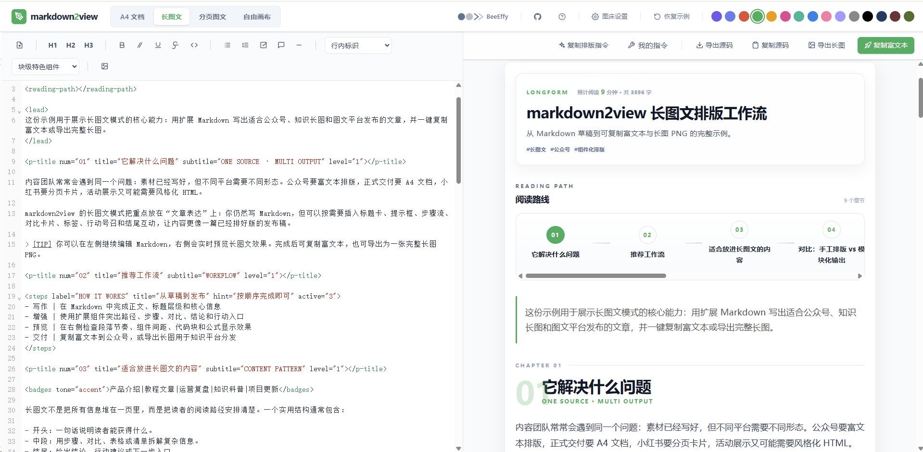The width and height of the screenshot is (923, 452).
Task: Insert an image using the picture icon
Action: click(105, 66)
